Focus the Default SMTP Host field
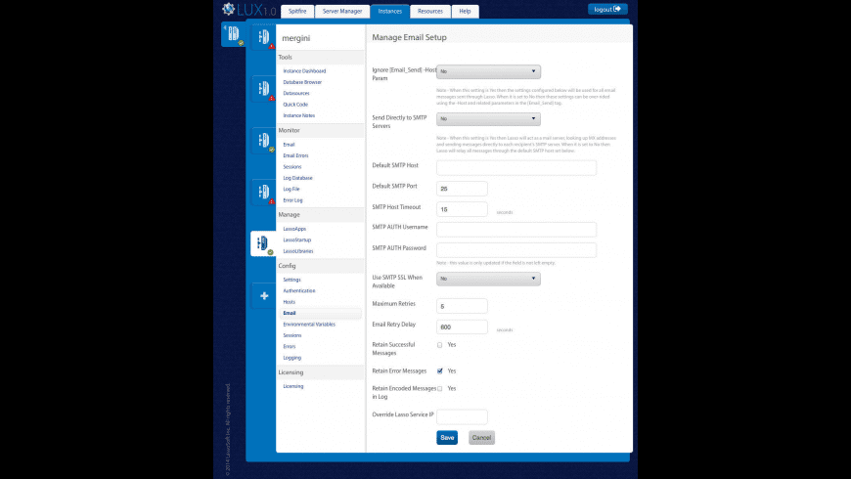851x479 pixels. click(x=516, y=167)
